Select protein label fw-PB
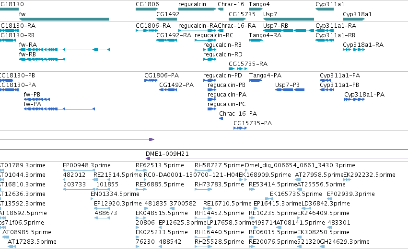The image size is (408, 249). point(32,95)
